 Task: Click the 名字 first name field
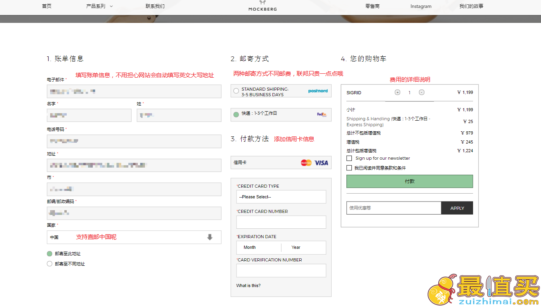89,115
